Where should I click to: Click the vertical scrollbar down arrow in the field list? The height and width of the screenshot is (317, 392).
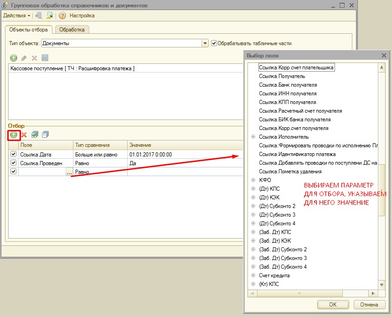tap(382, 286)
